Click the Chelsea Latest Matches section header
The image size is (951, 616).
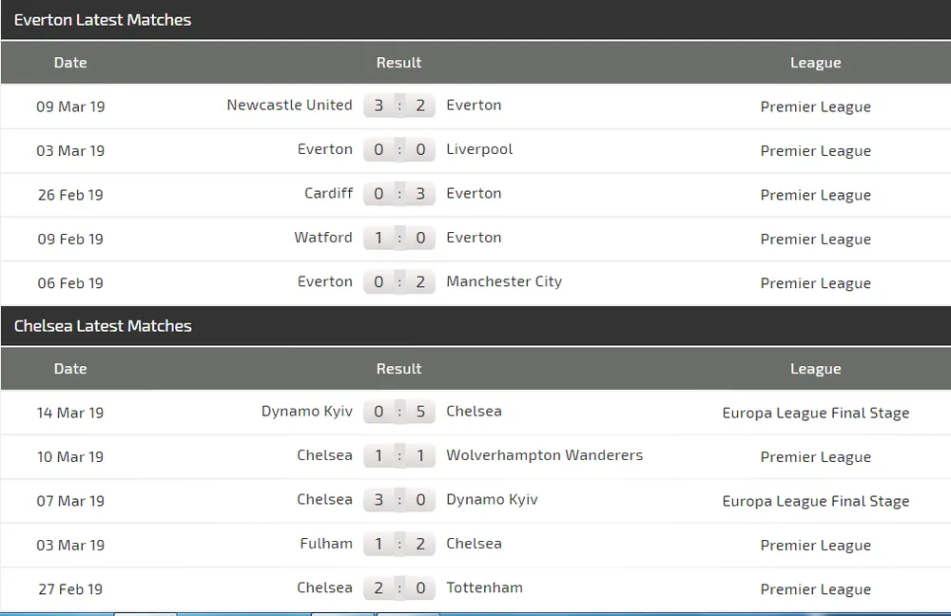103,326
